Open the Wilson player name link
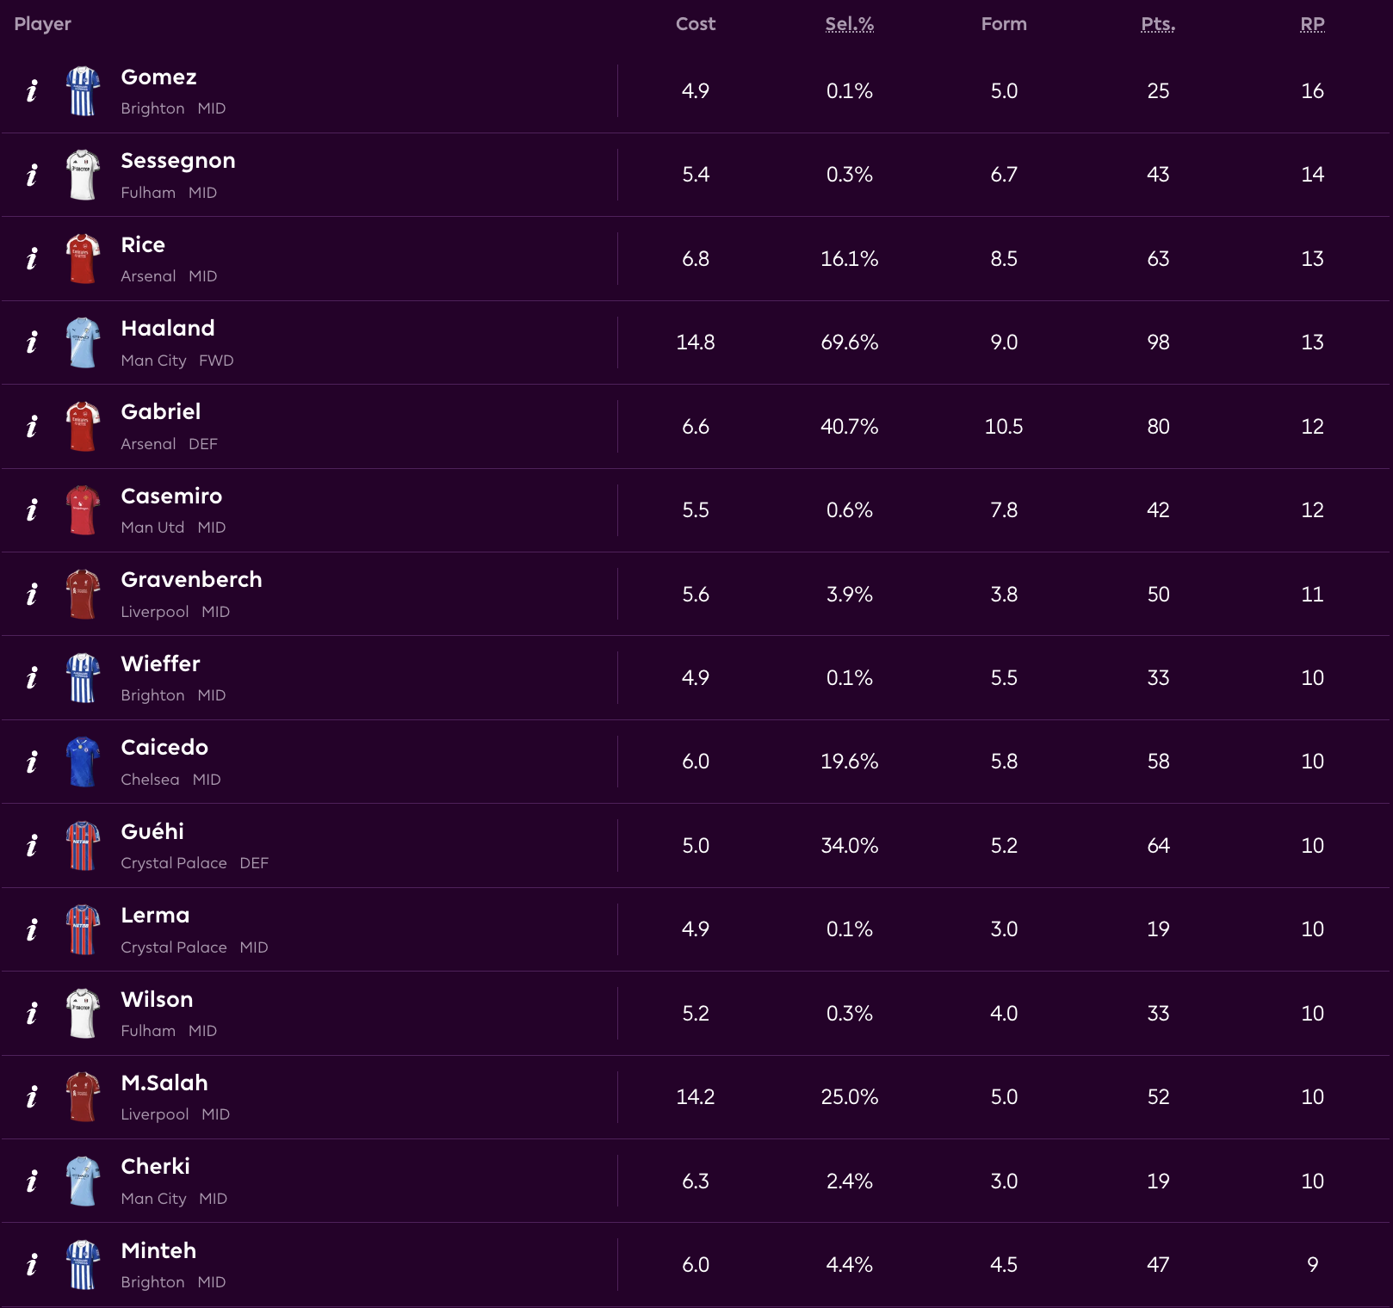Viewport: 1393px width, 1308px height. click(x=157, y=1000)
